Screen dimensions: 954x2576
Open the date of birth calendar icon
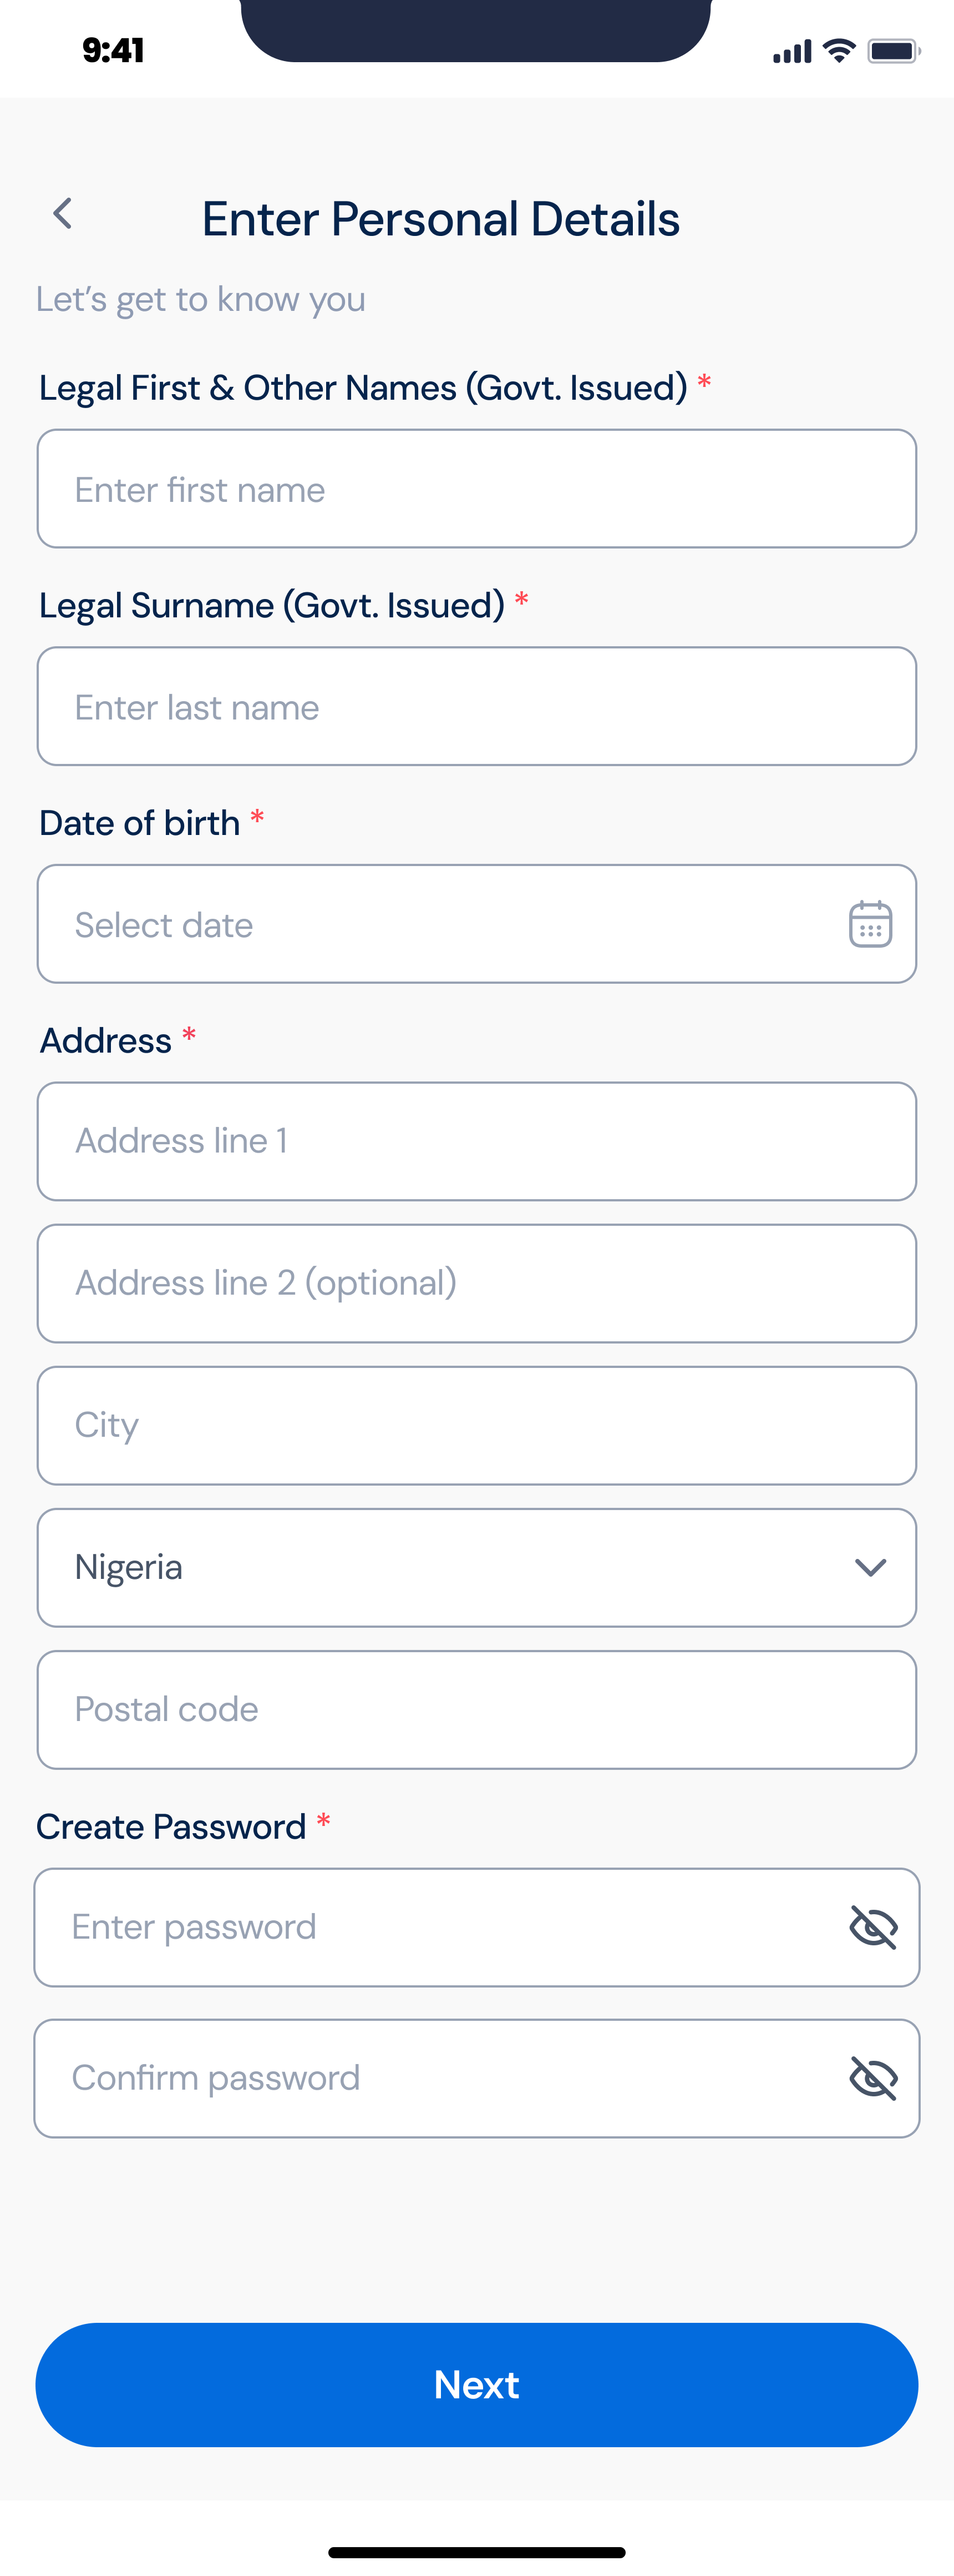click(x=870, y=924)
